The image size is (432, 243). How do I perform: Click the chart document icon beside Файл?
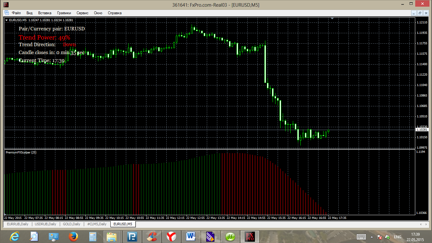7,13
